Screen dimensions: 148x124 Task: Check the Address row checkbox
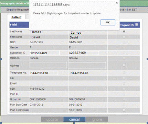click(124, 65)
